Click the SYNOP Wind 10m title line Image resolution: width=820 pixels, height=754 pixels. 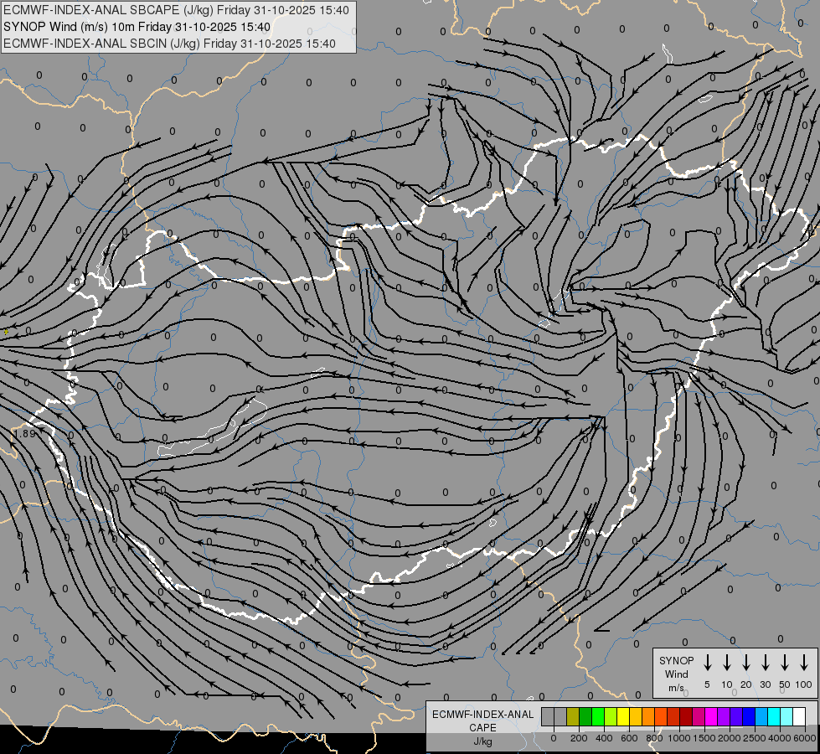click(137, 27)
